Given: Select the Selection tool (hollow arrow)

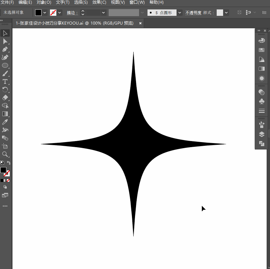Looking at the screenshot, I should click(5, 33).
